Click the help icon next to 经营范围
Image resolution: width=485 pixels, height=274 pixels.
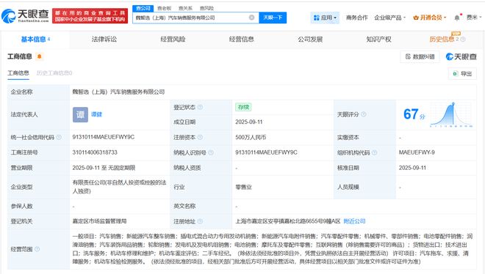[37, 249]
